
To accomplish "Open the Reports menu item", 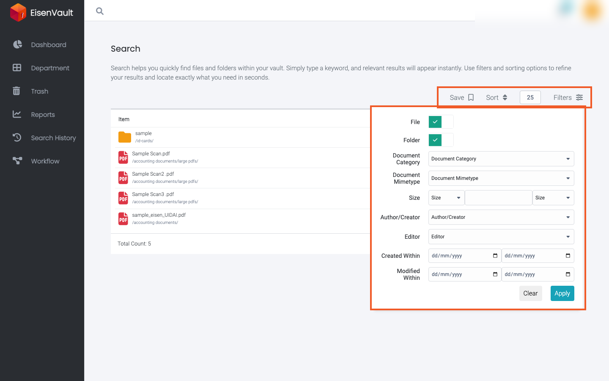I will pyautogui.click(x=43, y=114).
